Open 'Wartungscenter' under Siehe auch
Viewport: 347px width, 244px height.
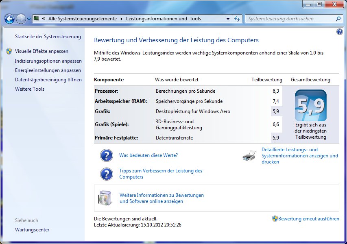pyautogui.click(x=32, y=230)
